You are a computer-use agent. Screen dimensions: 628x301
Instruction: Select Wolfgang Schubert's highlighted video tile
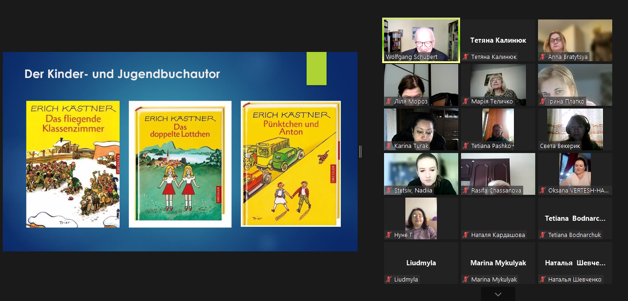pyautogui.click(x=421, y=39)
